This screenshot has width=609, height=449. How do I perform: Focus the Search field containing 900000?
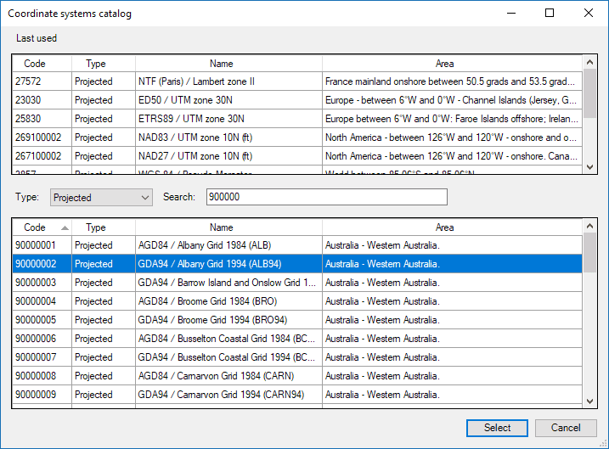327,197
